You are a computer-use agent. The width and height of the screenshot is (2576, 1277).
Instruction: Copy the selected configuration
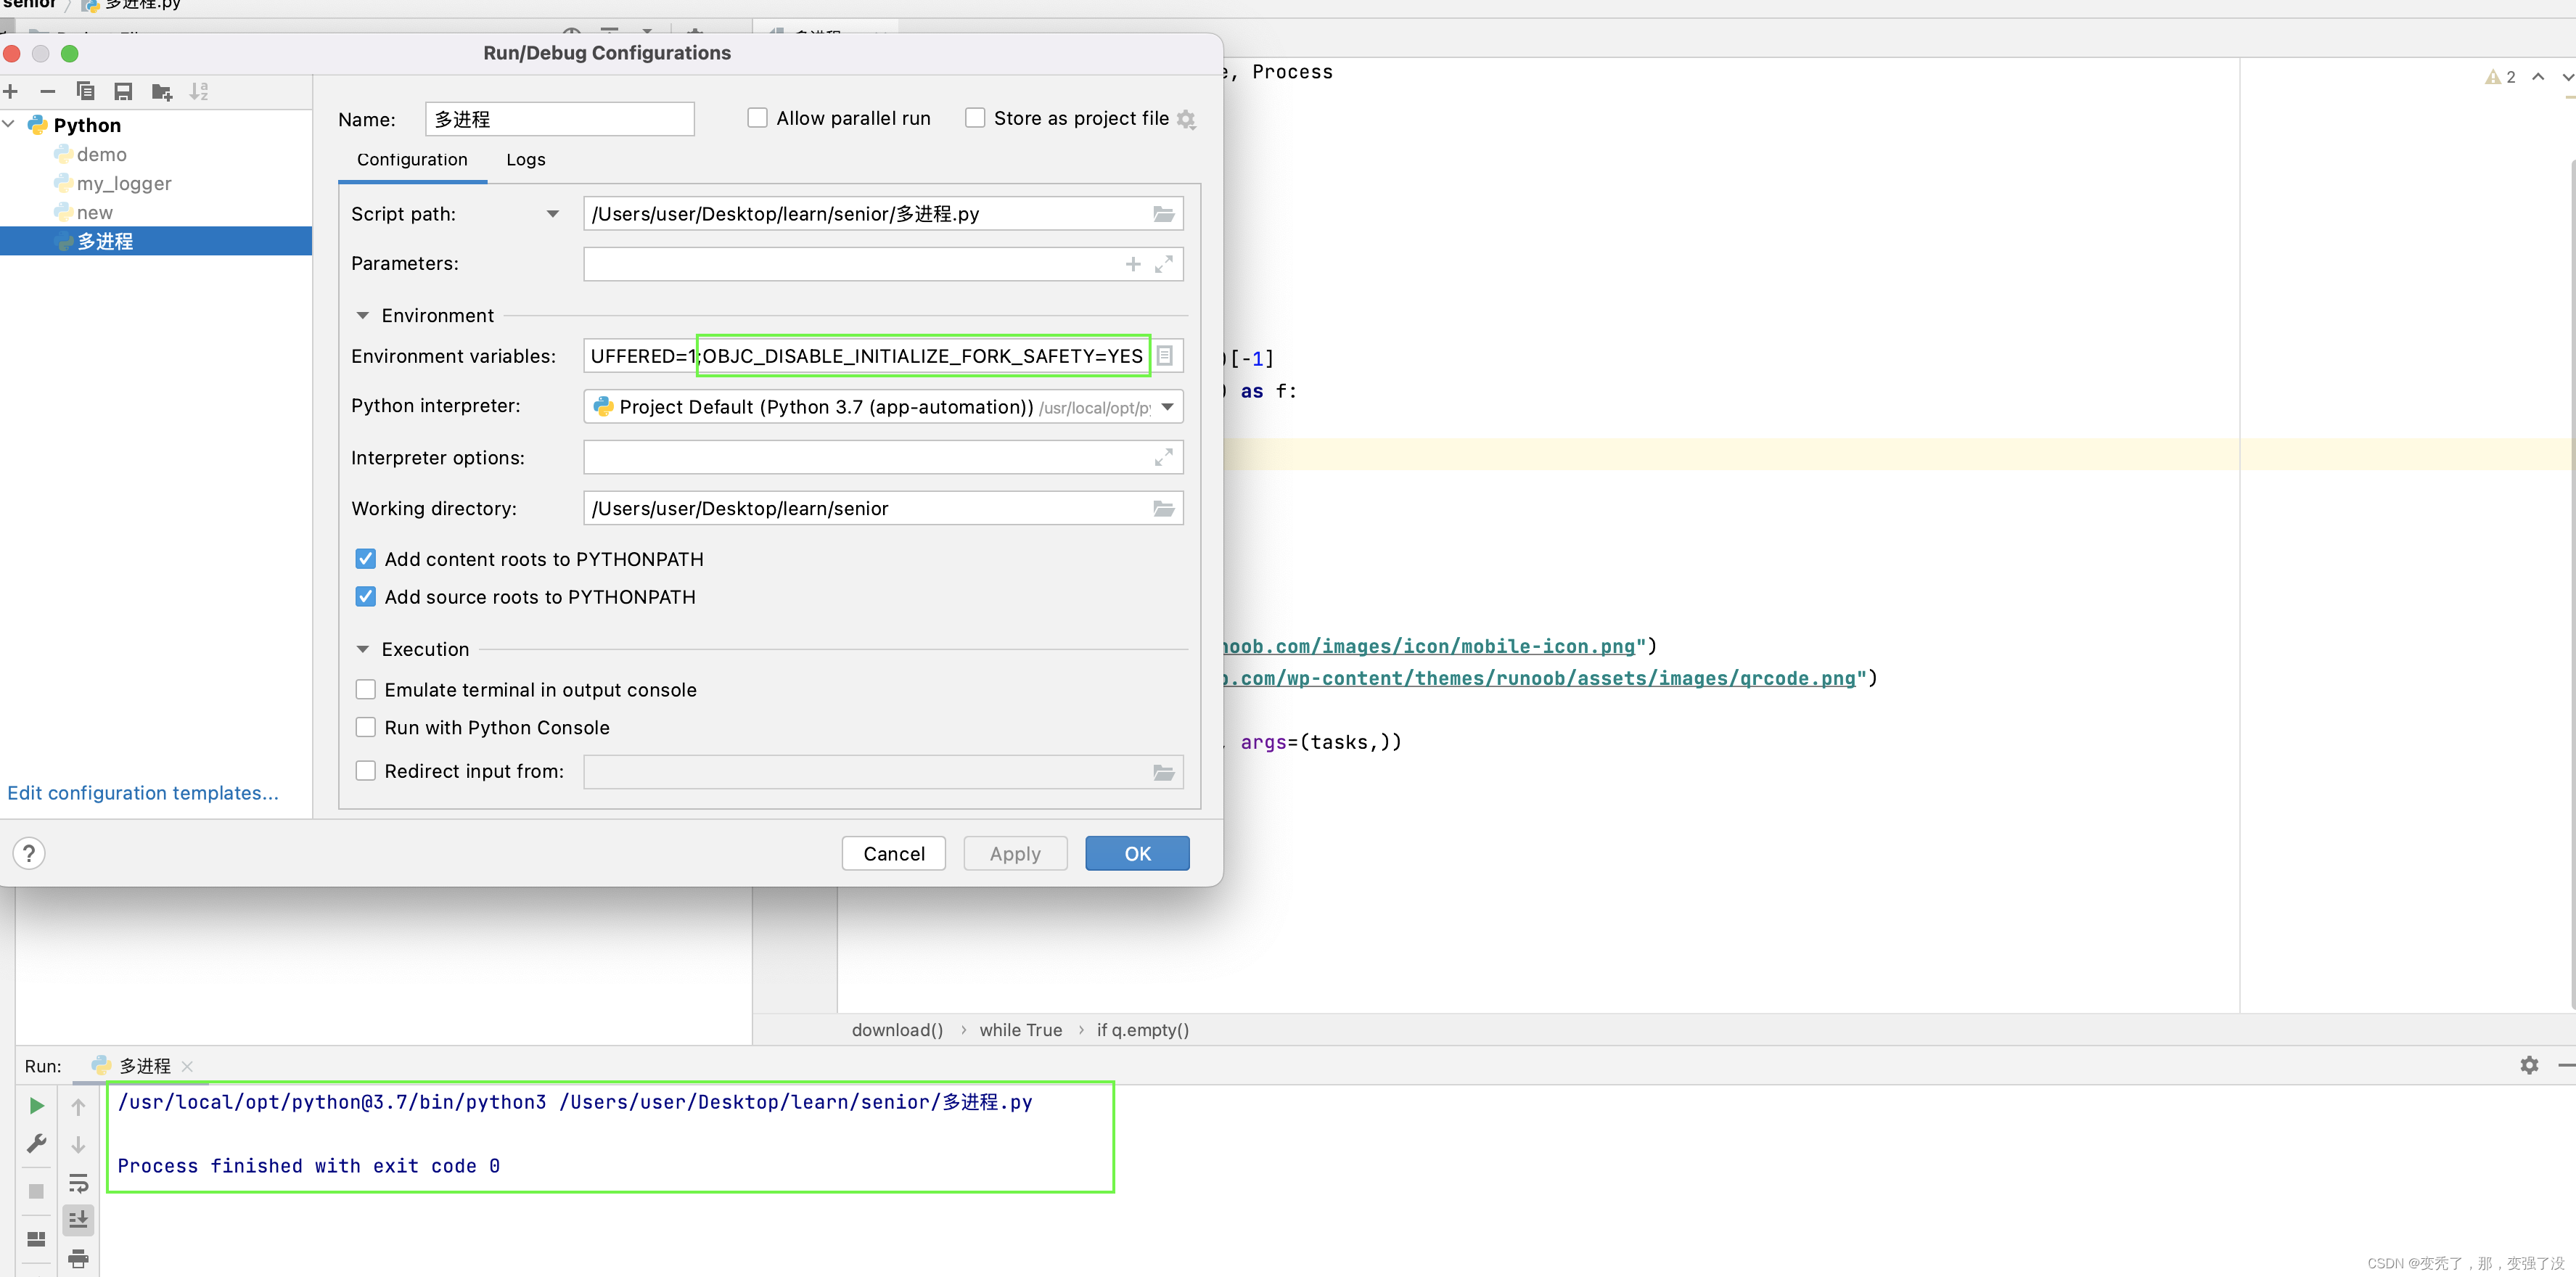pyautogui.click(x=85, y=92)
